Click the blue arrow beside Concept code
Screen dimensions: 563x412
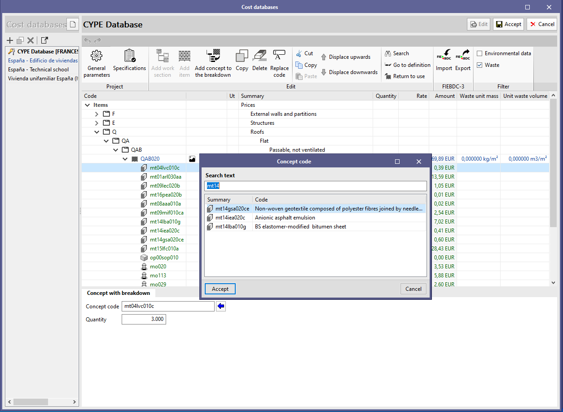221,306
